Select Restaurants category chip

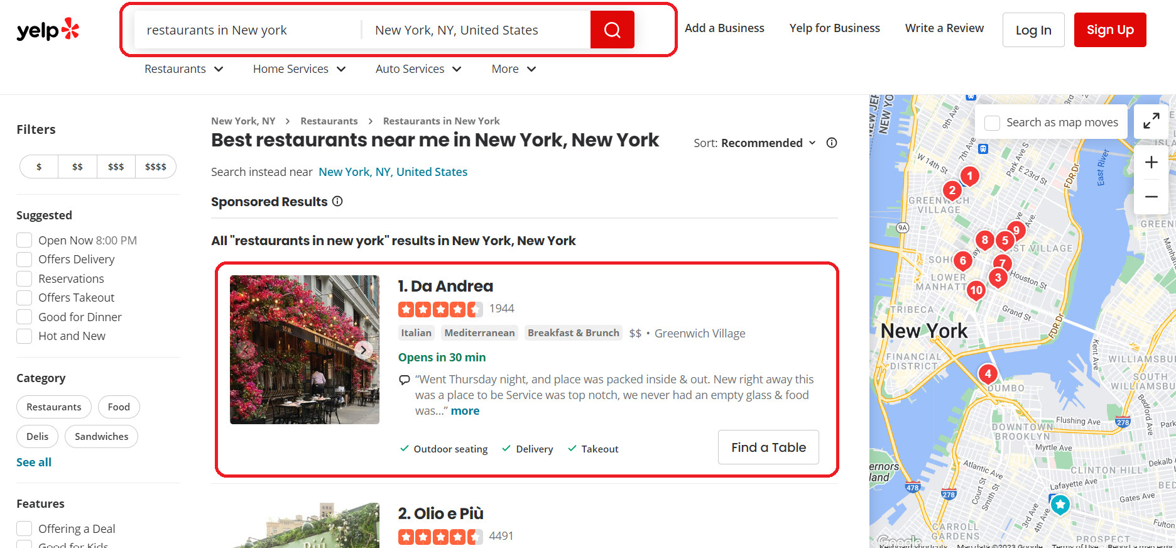pyautogui.click(x=54, y=407)
